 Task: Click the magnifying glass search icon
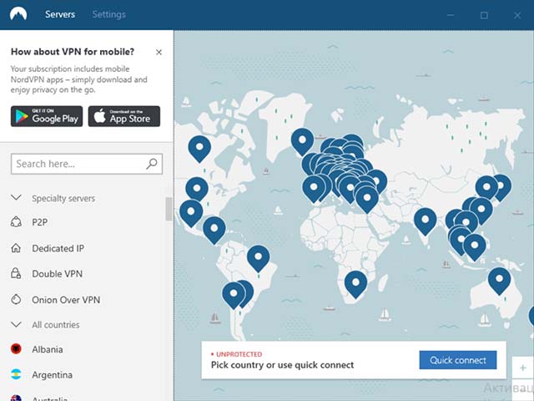152,164
